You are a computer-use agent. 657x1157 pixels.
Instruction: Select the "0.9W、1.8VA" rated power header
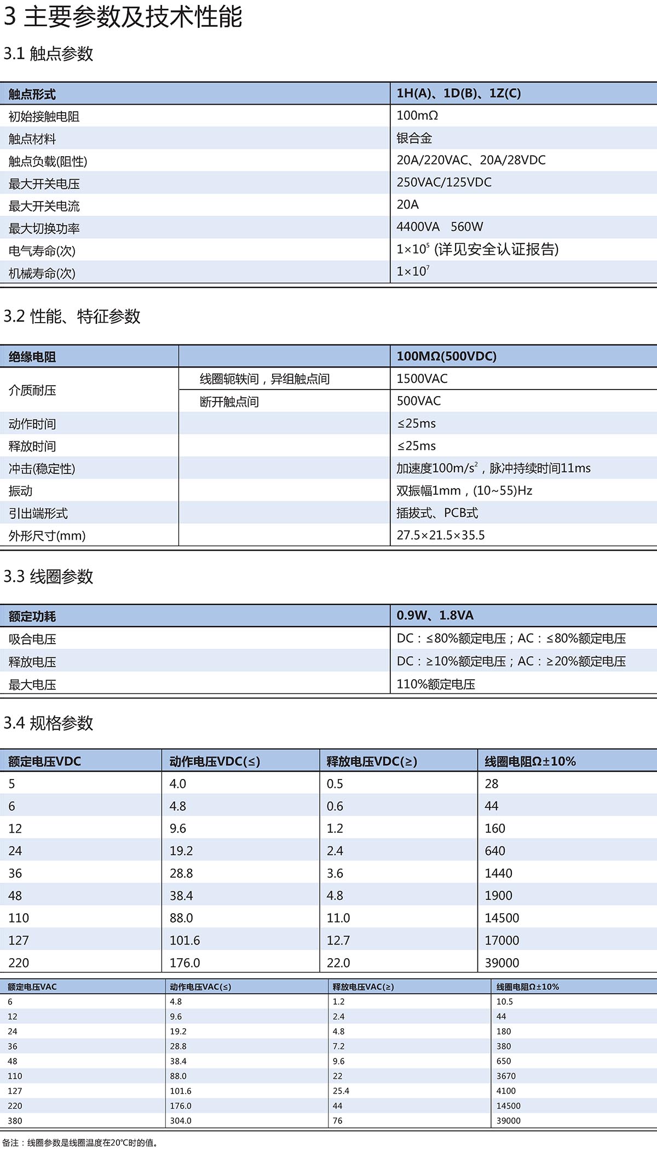[435, 615]
